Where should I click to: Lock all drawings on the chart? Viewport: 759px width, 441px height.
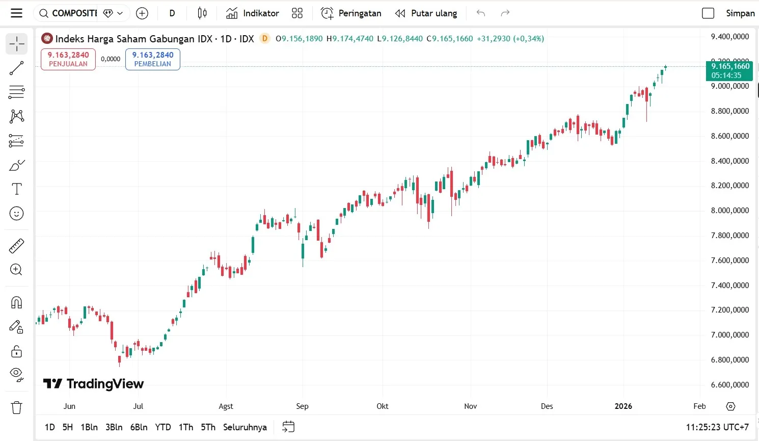tap(17, 351)
